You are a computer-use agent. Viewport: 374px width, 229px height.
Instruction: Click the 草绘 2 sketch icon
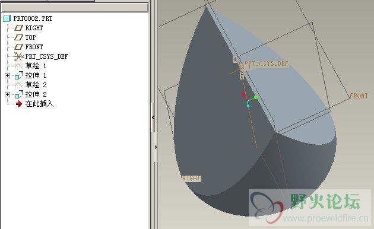tap(18, 85)
